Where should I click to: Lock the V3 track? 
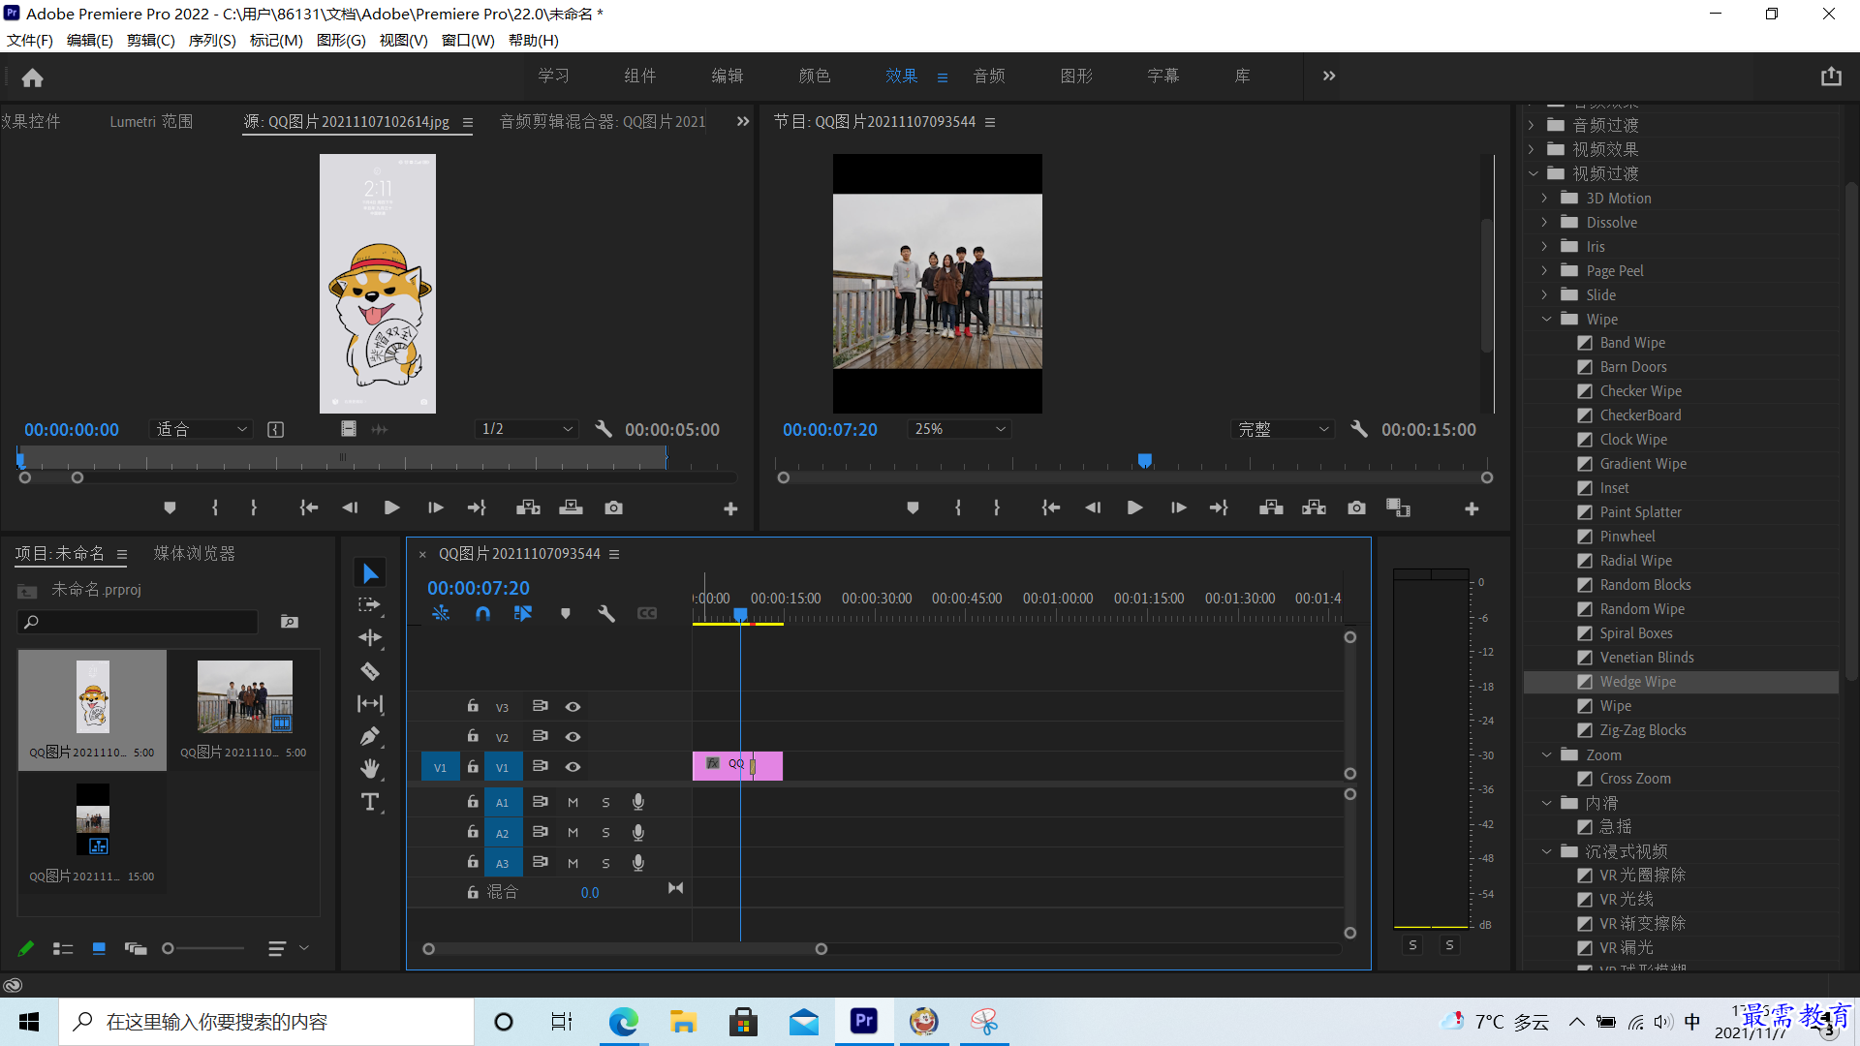[473, 706]
